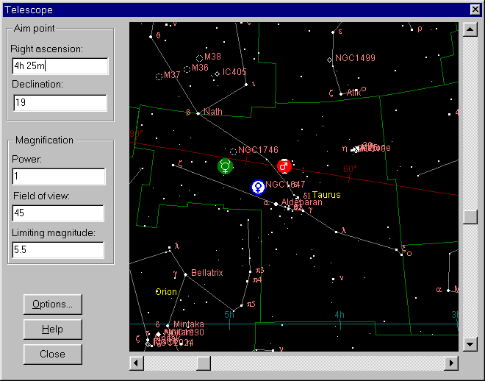Click the vertical scrollbar thumb

[x=470, y=217]
